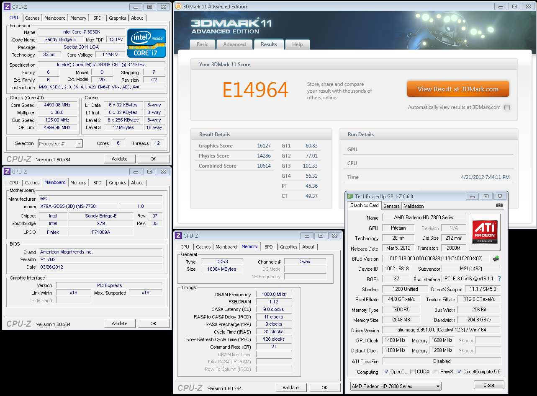Screen dimensions: 537x396
Task: Enable automatically view results at 3DMark.com
Action: [507, 107]
